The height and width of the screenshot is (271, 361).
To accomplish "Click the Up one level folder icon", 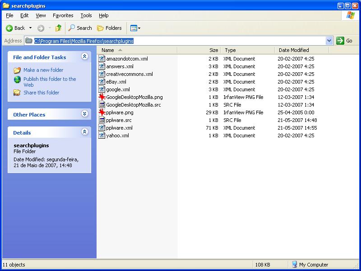I will pos(59,28).
